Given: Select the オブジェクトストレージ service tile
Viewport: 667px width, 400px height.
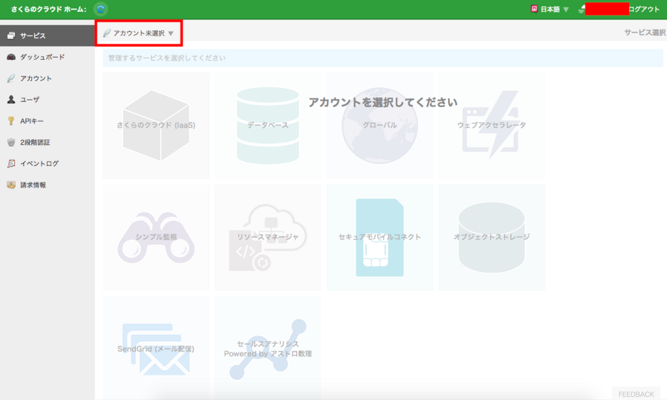Looking at the screenshot, I should click(x=492, y=237).
